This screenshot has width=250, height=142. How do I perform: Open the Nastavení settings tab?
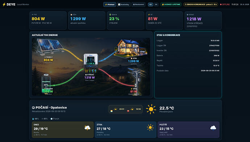pos(138,4)
